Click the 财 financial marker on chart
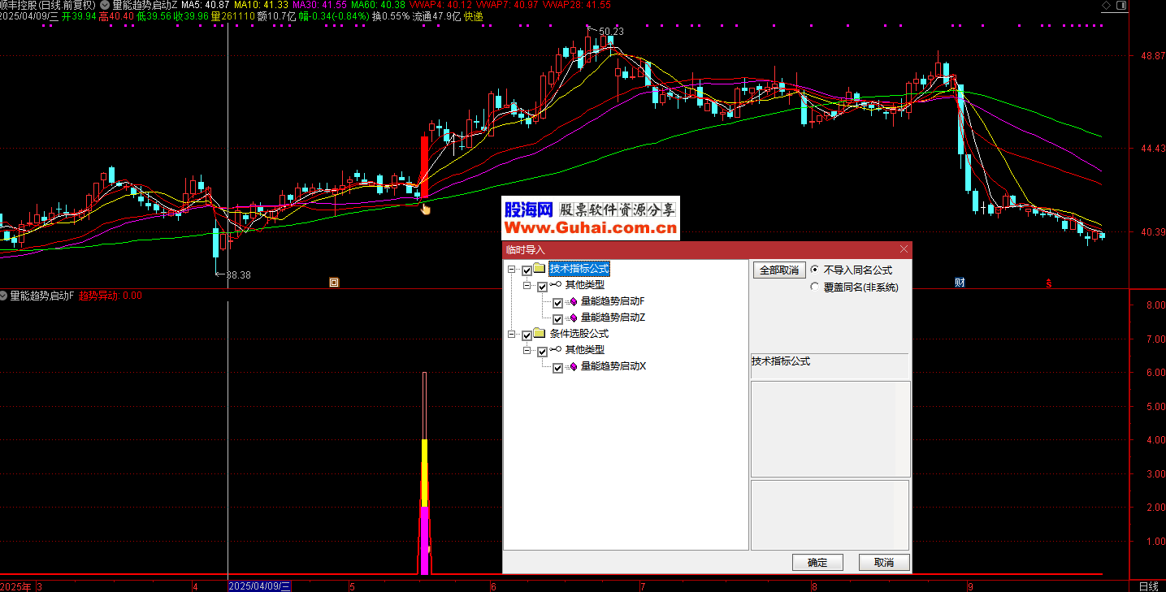1166x592 pixels. click(x=960, y=283)
